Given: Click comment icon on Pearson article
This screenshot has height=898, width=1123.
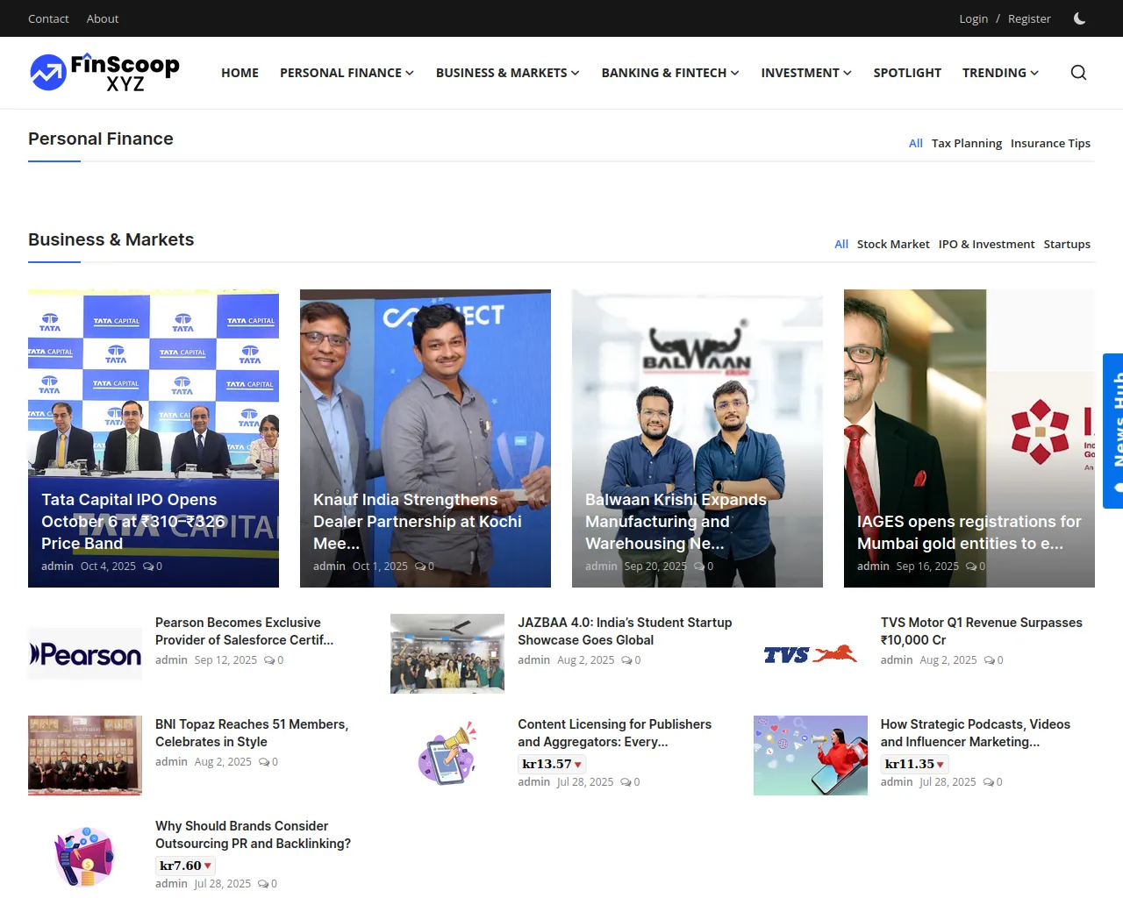Looking at the screenshot, I should (x=269, y=660).
